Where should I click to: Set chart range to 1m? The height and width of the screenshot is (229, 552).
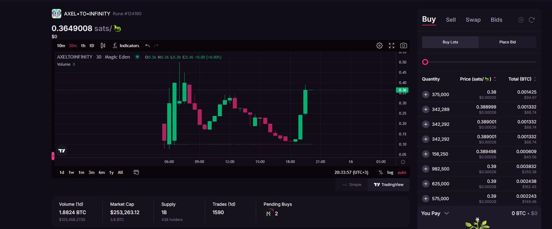(81, 173)
